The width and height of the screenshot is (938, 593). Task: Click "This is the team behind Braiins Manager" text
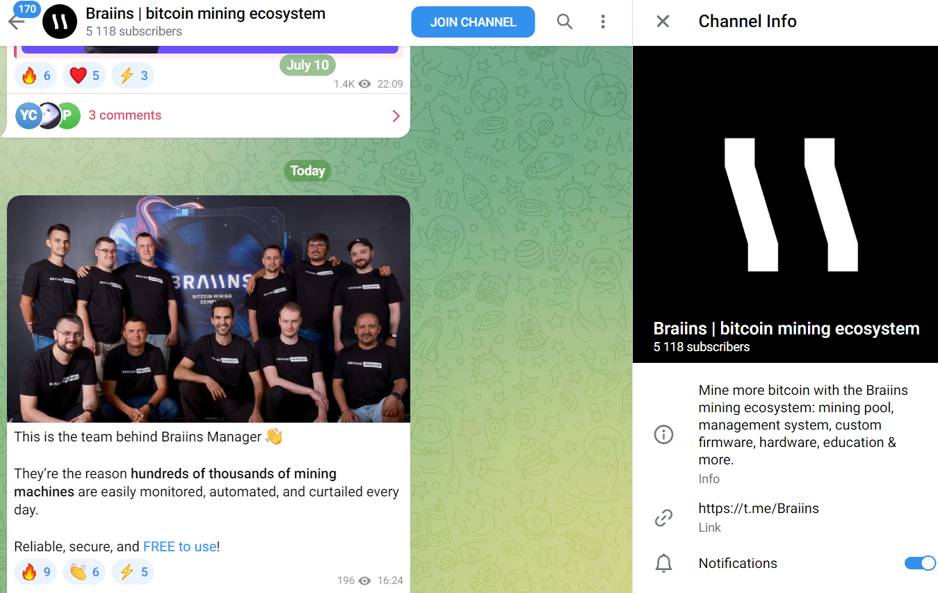[x=138, y=437]
